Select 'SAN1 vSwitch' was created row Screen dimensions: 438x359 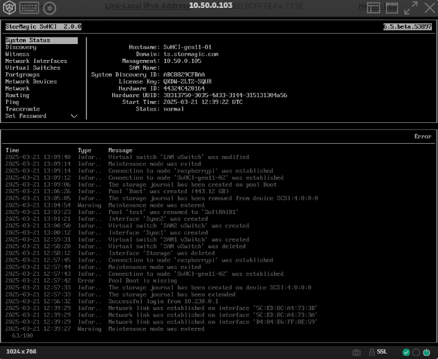point(127,240)
